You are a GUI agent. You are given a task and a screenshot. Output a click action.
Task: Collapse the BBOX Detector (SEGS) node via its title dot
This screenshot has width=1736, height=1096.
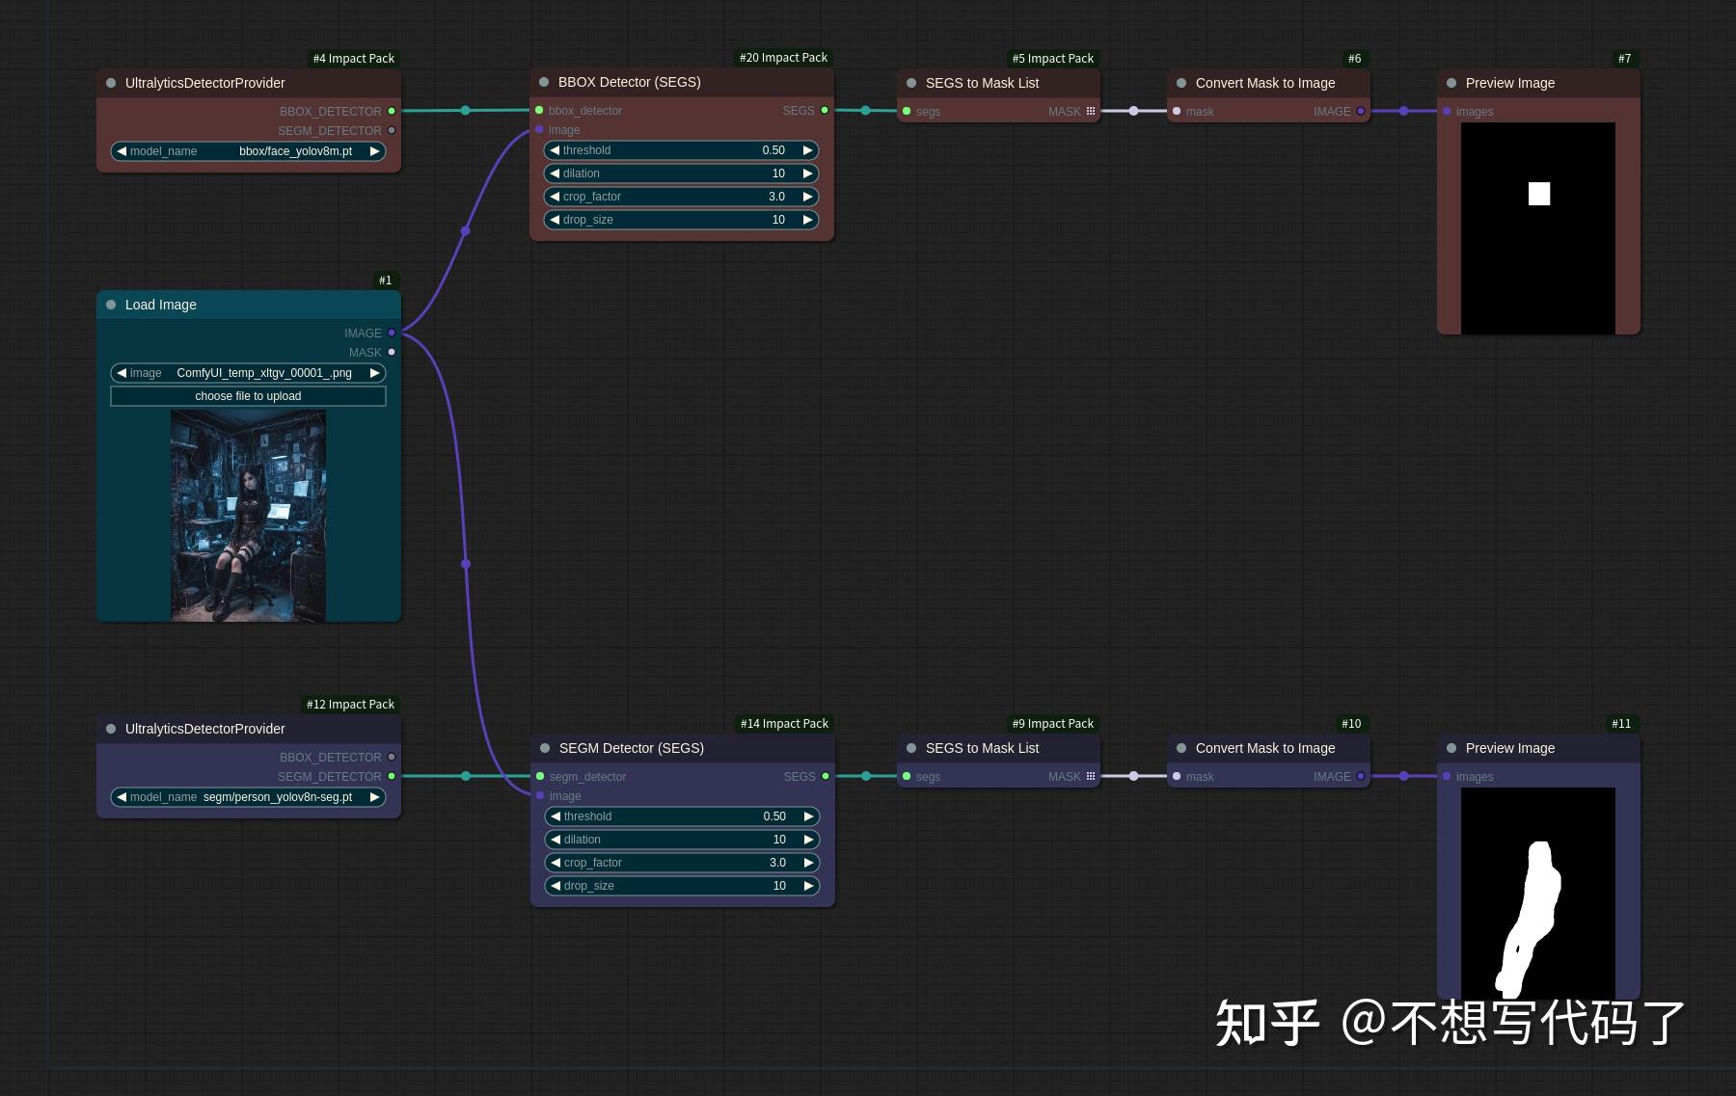tap(547, 82)
